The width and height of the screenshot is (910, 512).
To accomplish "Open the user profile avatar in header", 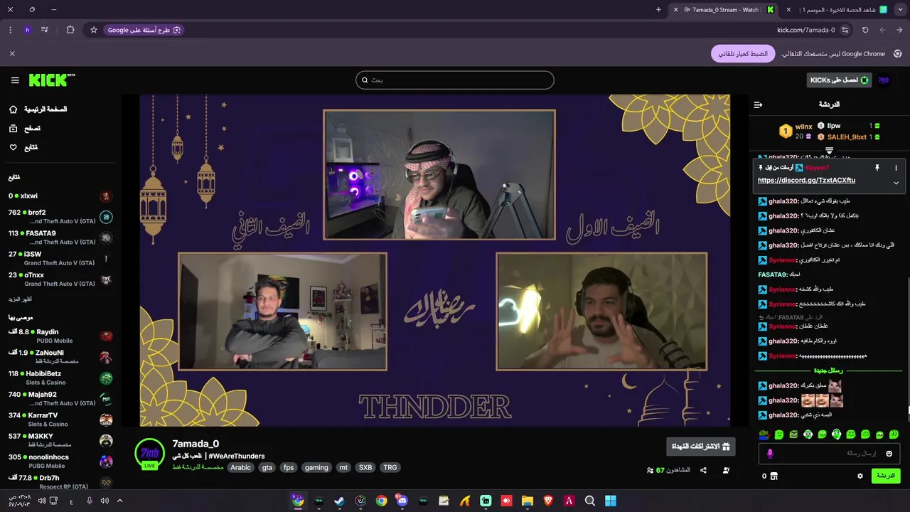I will 884,80.
